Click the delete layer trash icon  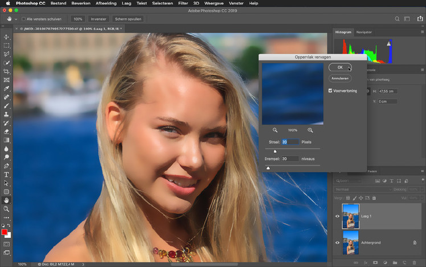(414, 262)
